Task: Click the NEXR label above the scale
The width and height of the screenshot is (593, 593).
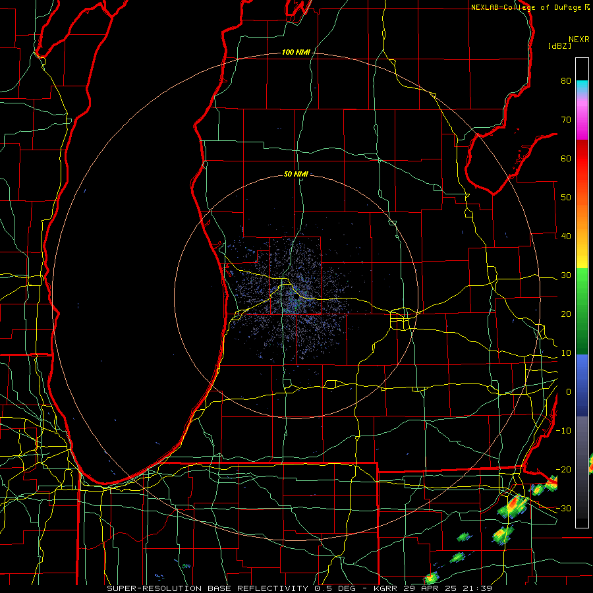Action: (x=579, y=40)
